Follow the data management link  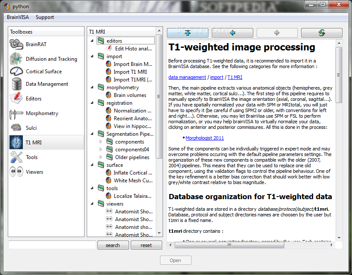(187, 77)
